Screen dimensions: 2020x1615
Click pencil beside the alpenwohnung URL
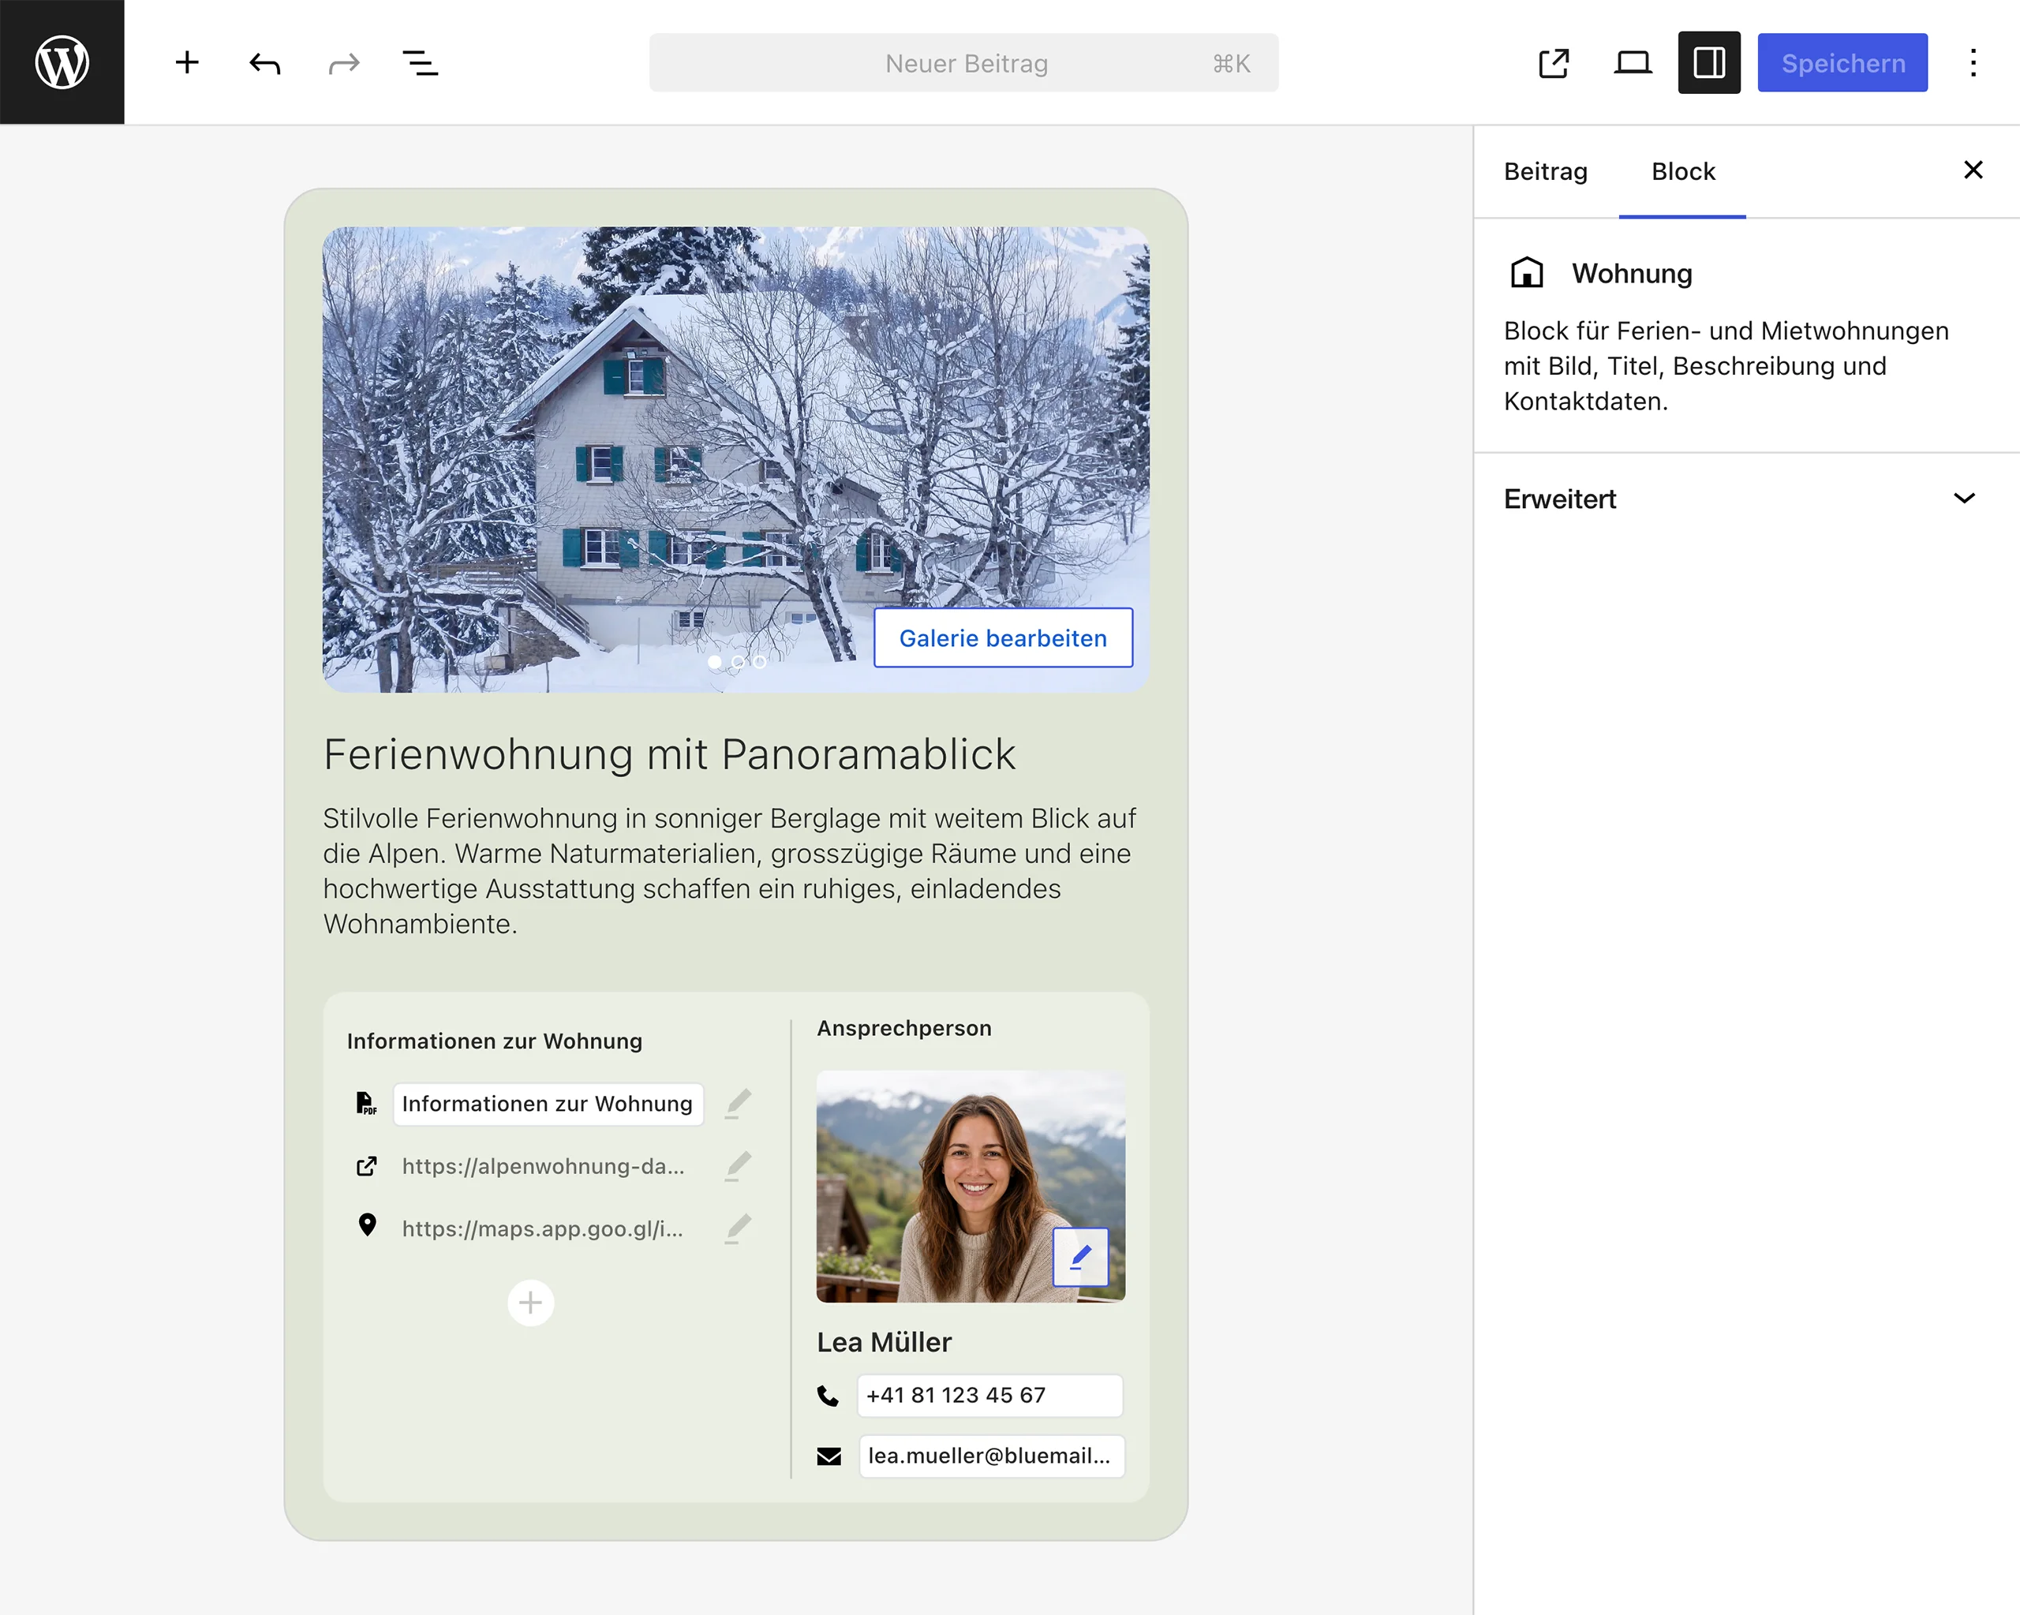pyautogui.click(x=739, y=1166)
